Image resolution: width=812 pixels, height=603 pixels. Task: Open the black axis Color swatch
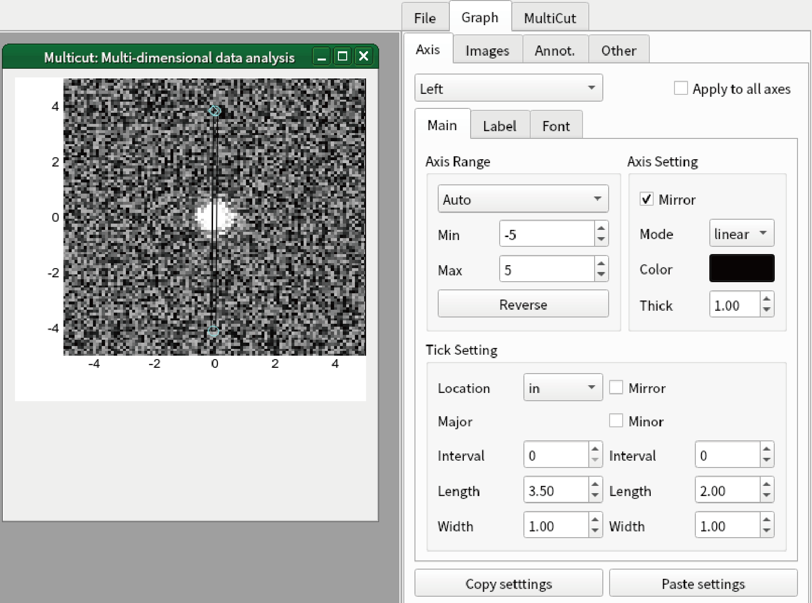click(x=741, y=268)
